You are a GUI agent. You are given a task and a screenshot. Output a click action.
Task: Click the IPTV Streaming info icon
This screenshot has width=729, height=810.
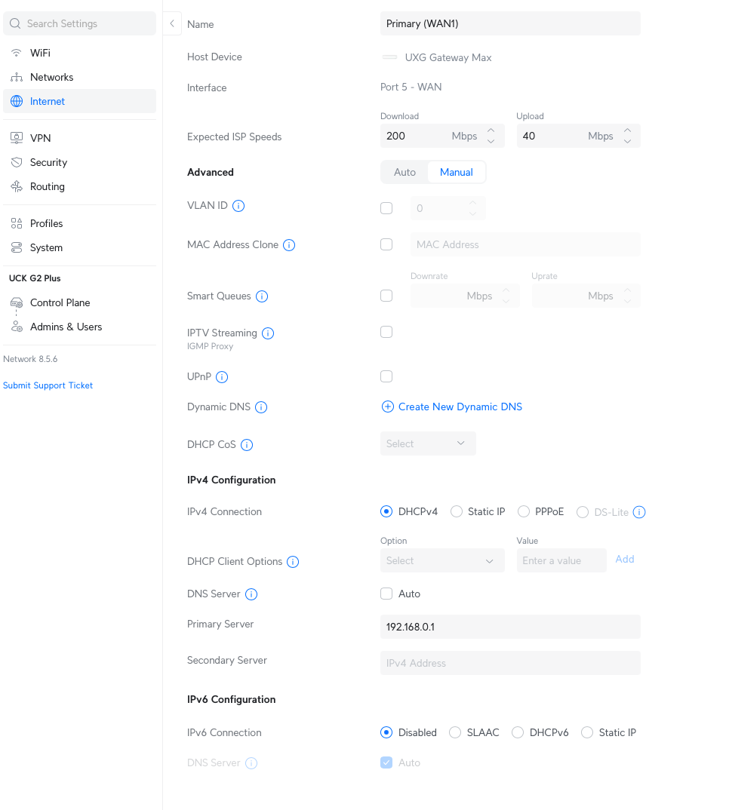coord(268,333)
